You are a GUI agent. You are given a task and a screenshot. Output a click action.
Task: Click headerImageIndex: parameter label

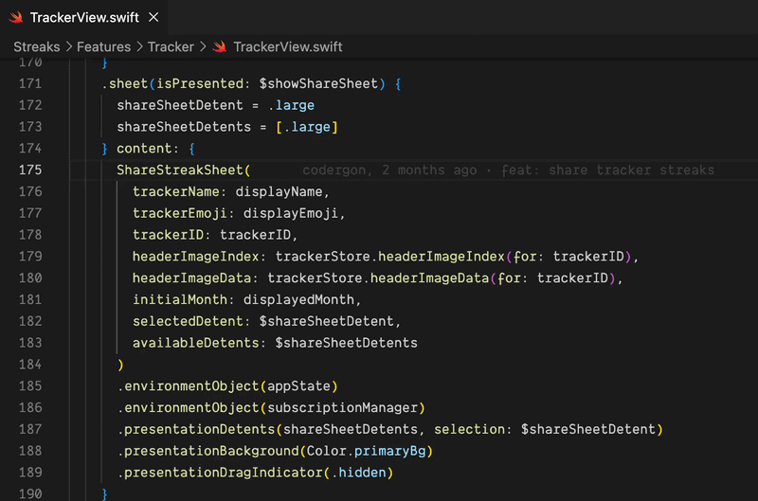coord(199,257)
